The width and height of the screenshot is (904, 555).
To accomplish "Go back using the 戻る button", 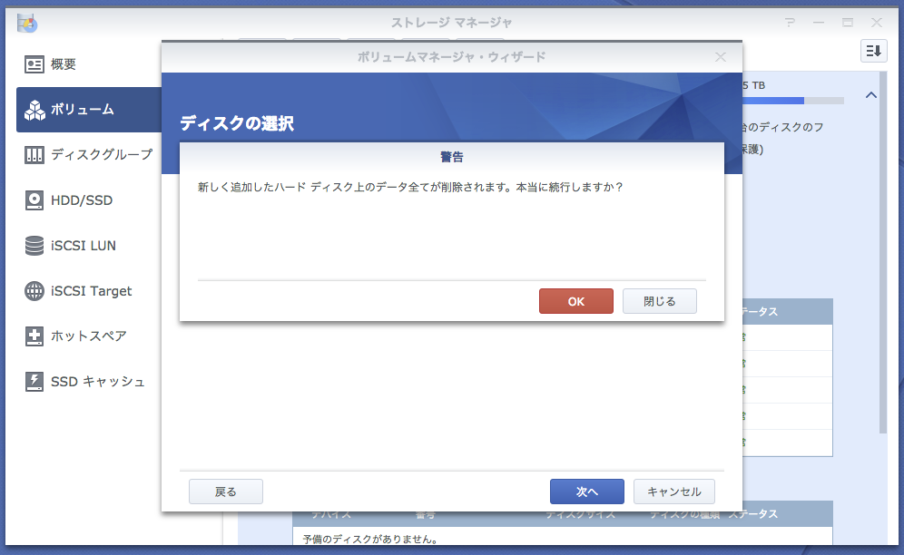I will click(x=225, y=491).
